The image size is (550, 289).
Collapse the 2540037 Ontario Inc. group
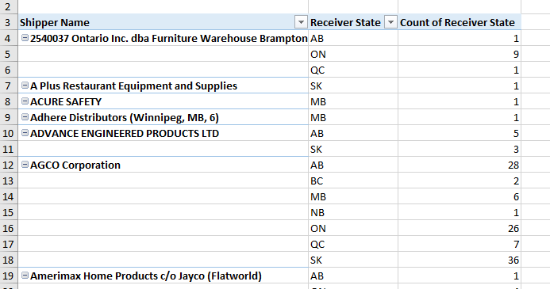25,38
